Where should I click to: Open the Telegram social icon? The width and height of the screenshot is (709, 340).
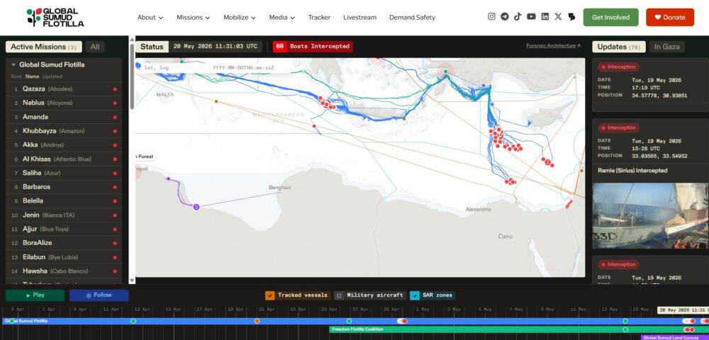[505, 17]
